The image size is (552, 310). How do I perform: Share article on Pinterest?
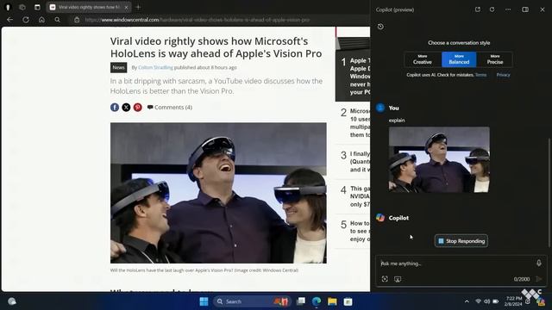pos(138,107)
